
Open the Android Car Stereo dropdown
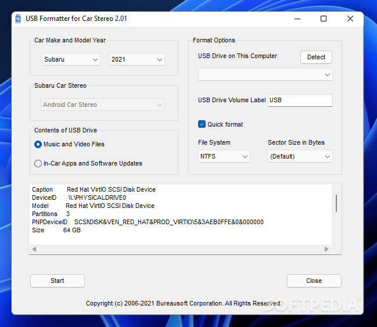[x=103, y=105]
